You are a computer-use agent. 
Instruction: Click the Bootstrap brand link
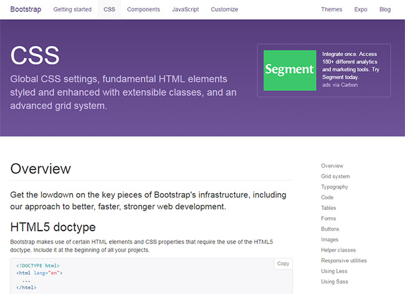(x=26, y=9)
